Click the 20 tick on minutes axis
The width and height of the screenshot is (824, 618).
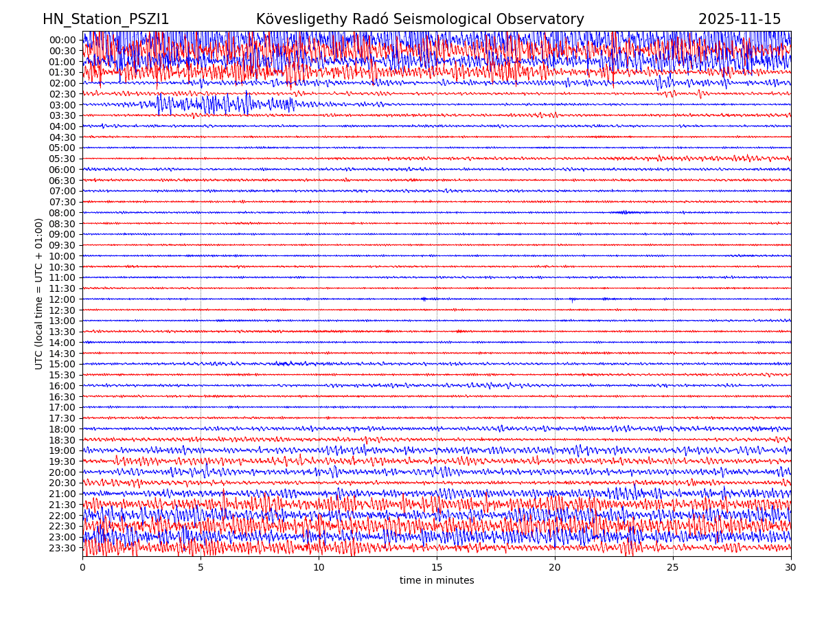[555, 567]
